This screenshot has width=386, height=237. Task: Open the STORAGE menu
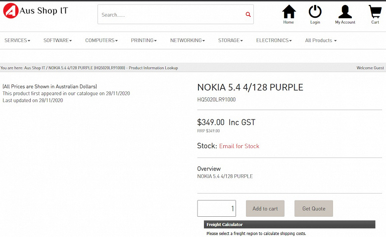pyautogui.click(x=230, y=40)
